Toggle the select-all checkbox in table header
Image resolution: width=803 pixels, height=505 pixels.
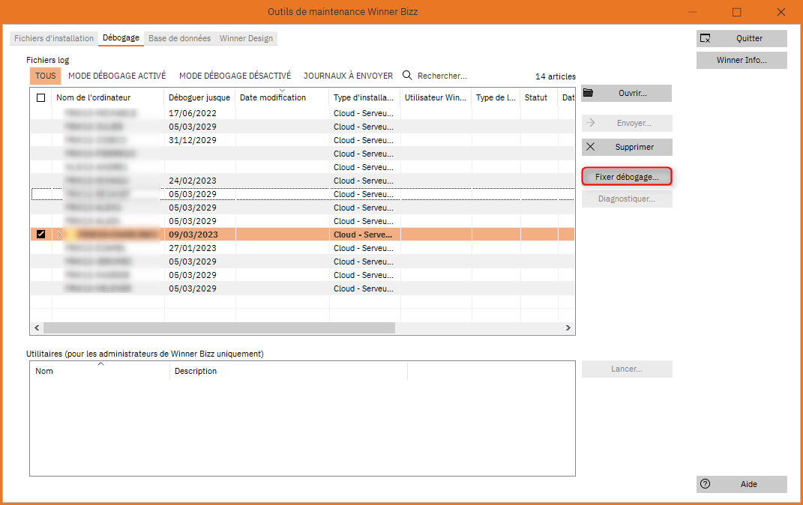click(x=41, y=97)
